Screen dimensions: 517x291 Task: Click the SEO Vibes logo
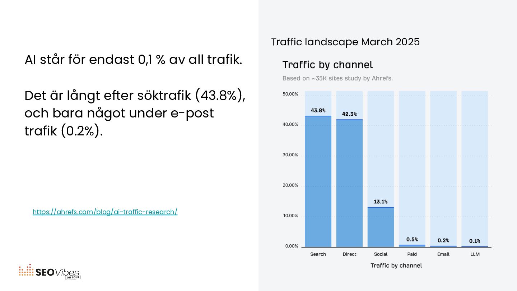[x=50, y=272]
